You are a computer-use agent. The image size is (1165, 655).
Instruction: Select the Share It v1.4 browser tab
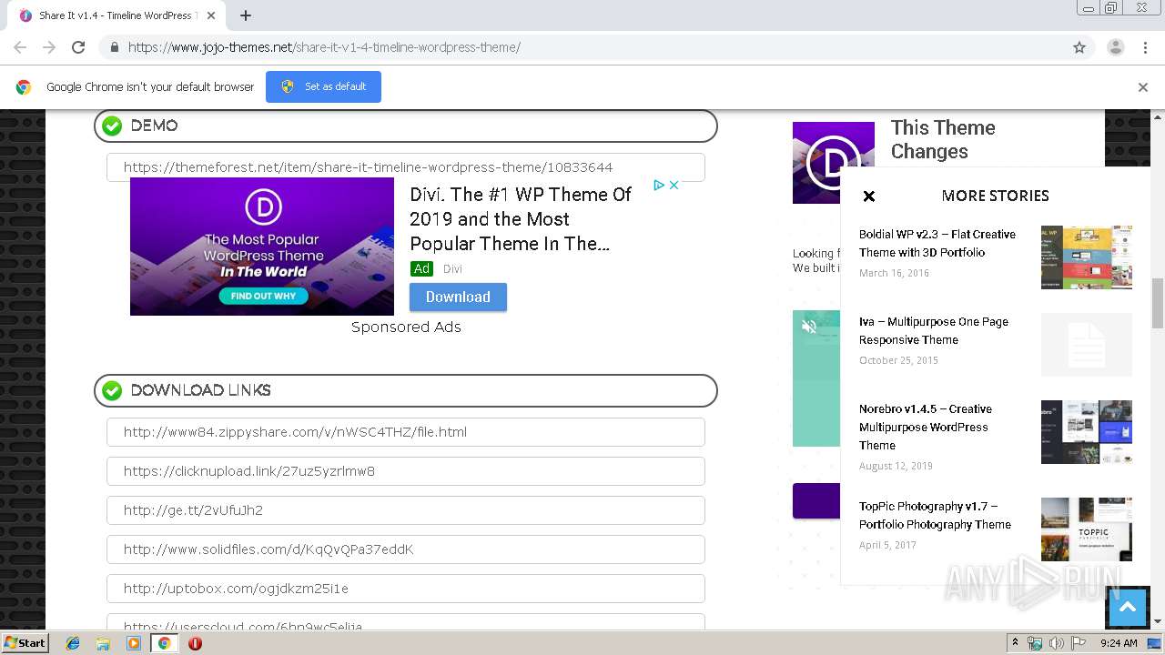point(116,15)
